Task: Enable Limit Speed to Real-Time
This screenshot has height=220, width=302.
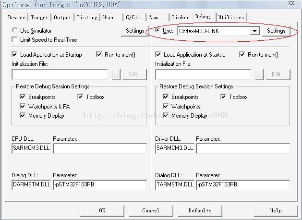Action: (14, 40)
